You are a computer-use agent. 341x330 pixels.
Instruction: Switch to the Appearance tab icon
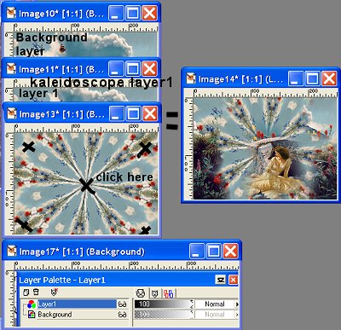click(x=141, y=293)
